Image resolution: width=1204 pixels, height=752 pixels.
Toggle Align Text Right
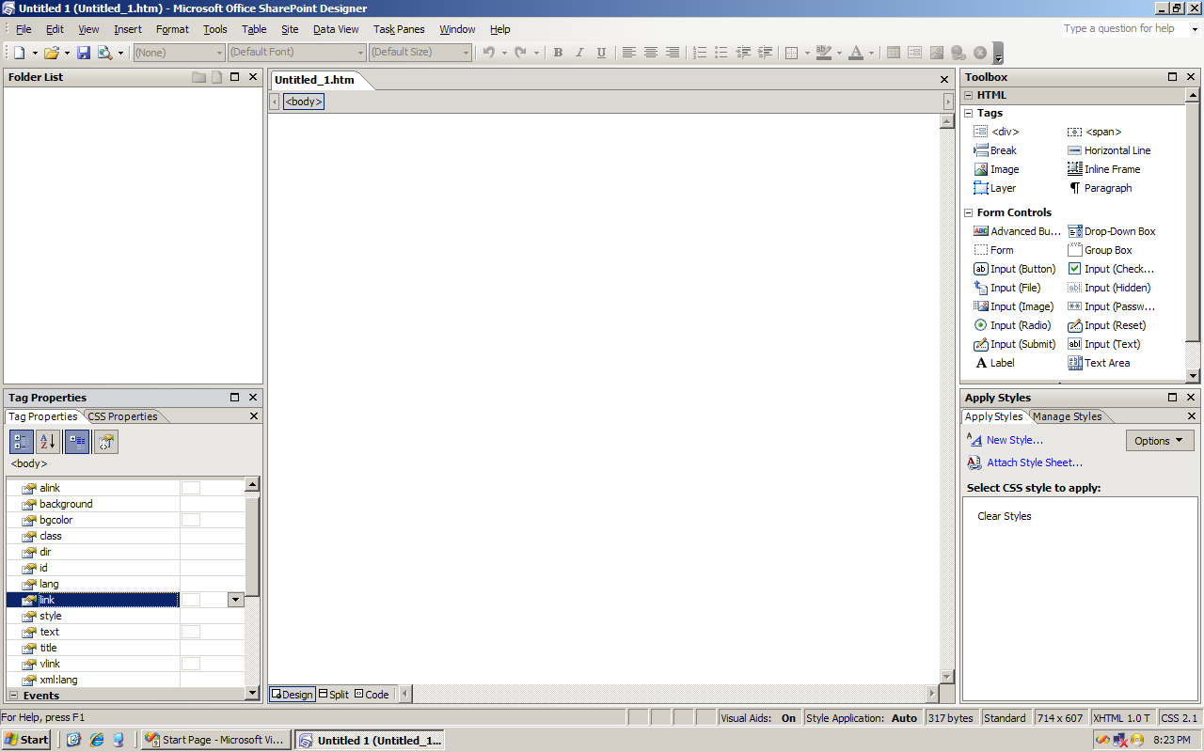click(673, 53)
